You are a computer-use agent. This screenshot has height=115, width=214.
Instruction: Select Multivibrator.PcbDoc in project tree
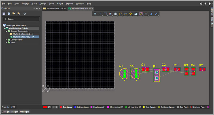[x=23, y=37]
